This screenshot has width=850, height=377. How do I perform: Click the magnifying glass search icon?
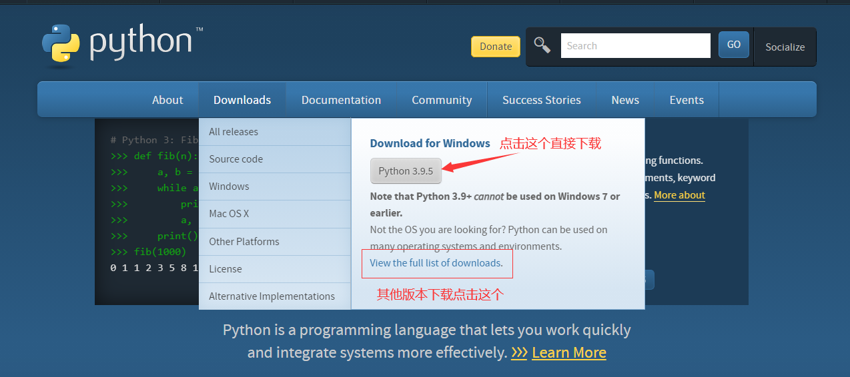[542, 45]
